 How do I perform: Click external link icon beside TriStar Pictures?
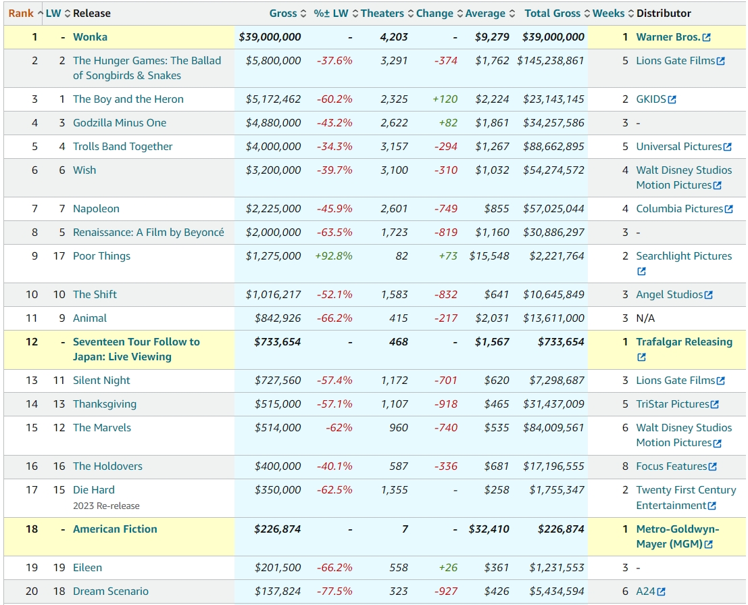[715, 405]
